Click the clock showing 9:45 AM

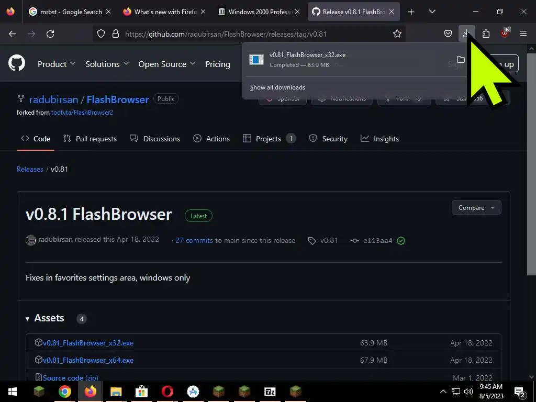click(x=491, y=387)
